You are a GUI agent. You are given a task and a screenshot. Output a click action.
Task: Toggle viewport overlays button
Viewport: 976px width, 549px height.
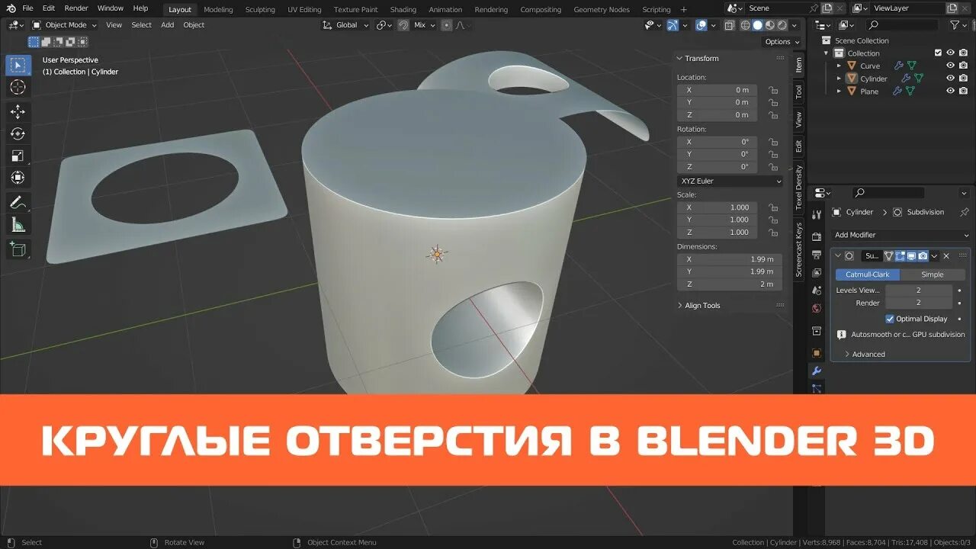coord(701,25)
